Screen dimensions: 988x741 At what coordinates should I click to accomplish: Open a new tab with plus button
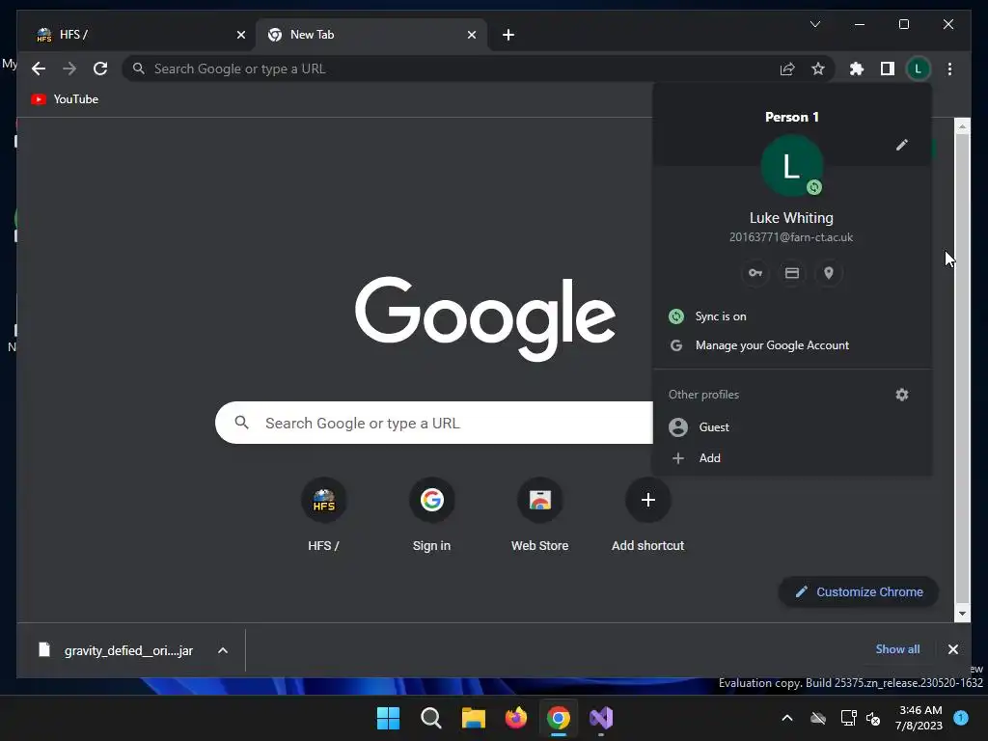[x=508, y=35]
